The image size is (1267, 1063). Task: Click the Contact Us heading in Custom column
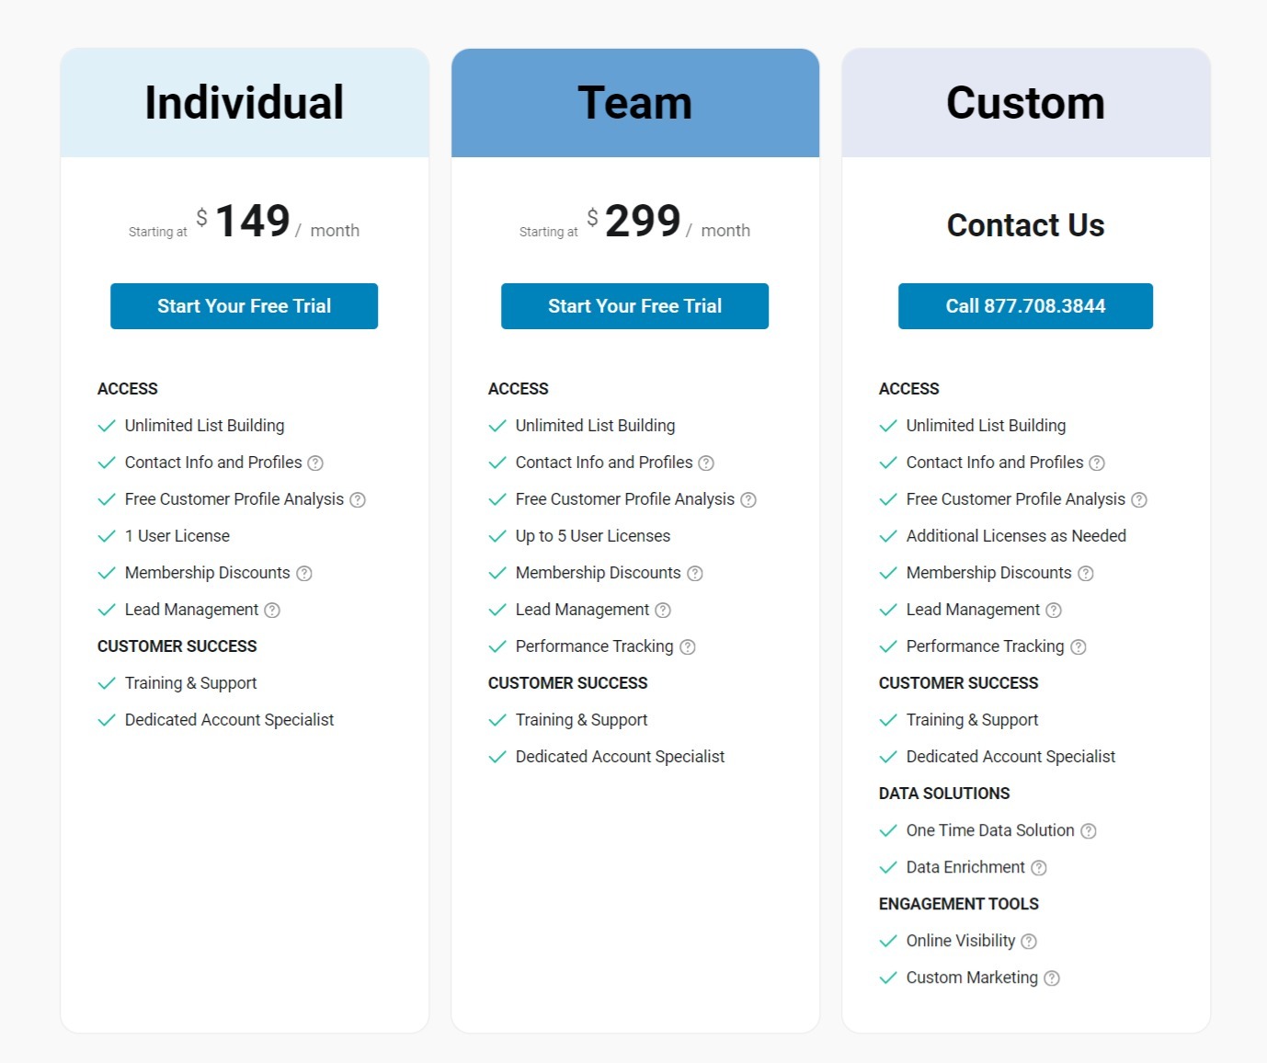click(x=1025, y=225)
